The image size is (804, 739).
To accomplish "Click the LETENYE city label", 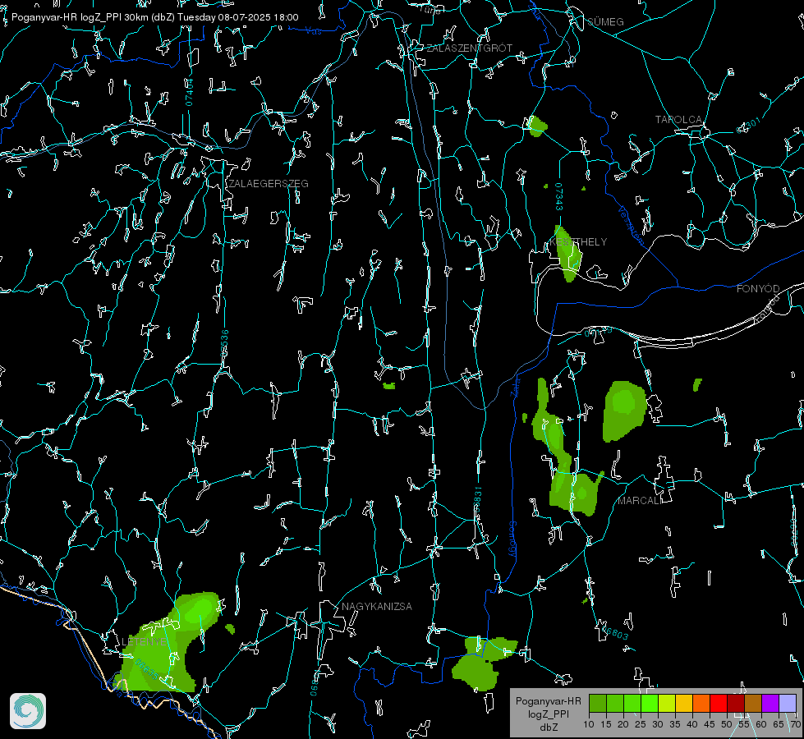I will (x=144, y=642).
